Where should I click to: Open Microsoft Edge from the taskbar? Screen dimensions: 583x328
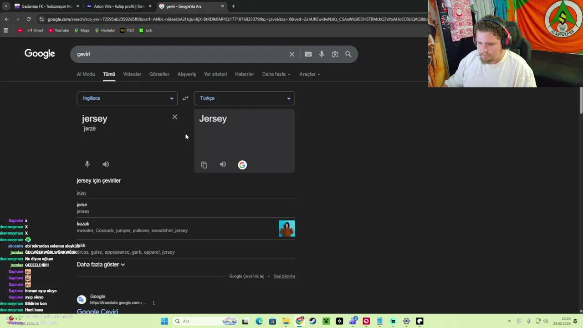coord(259,321)
